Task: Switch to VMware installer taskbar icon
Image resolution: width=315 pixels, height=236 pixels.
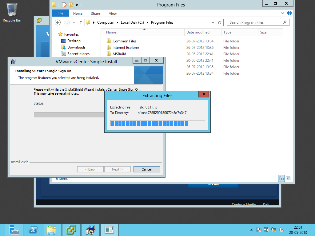Action: click(71, 230)
